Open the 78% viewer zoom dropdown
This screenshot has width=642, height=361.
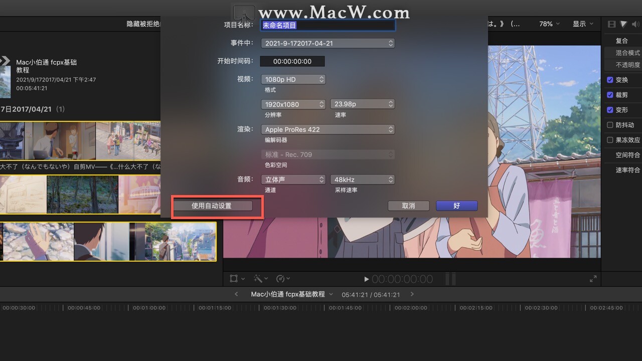pos(550,24)
